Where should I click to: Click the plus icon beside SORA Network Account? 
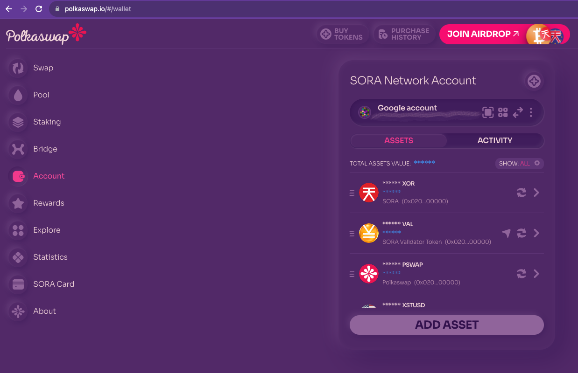point(534,81)
